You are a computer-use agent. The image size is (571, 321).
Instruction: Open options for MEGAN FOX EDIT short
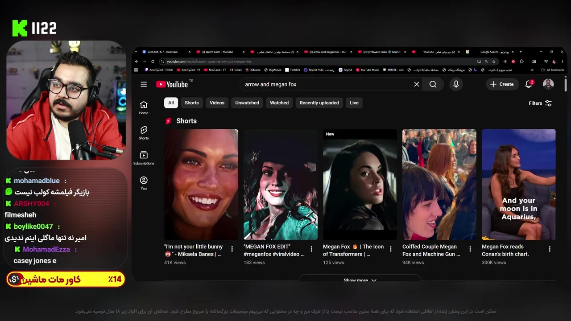pos(311,249)
